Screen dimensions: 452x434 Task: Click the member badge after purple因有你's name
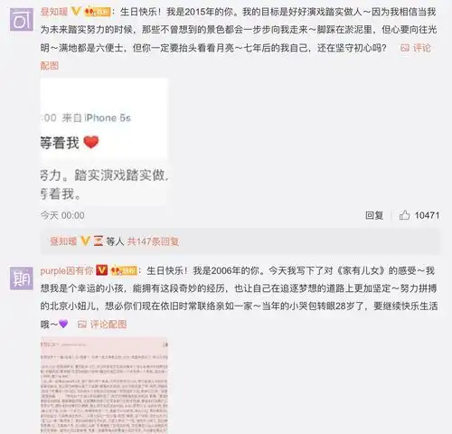[x=124, y=270]
